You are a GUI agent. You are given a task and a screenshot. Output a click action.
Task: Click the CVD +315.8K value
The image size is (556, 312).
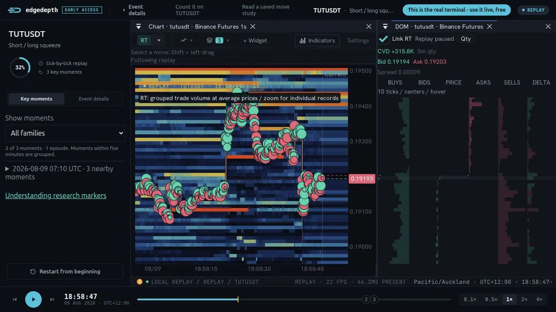coord(396,51)
